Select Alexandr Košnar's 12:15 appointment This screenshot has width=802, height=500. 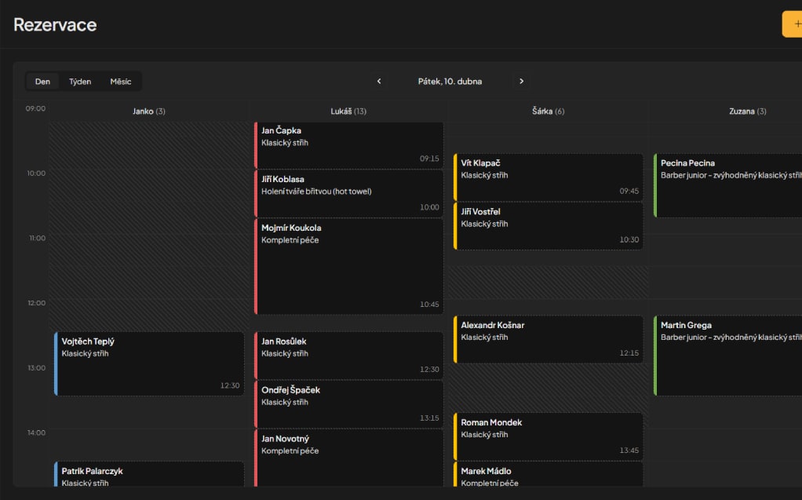[549, 339]
